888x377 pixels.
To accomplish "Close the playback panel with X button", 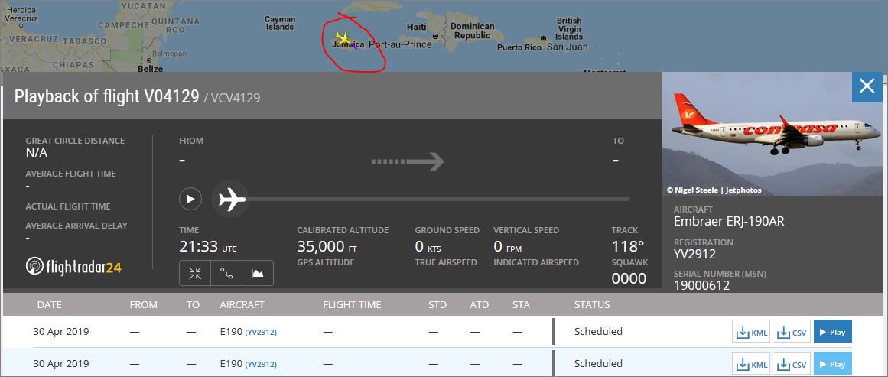I will tap(867, 86).
